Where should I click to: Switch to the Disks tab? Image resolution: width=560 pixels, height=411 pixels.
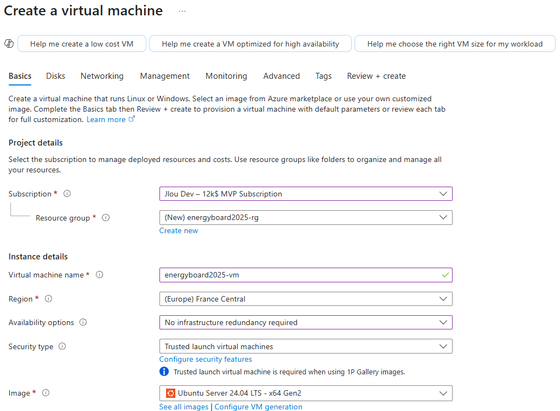[55, 76]
